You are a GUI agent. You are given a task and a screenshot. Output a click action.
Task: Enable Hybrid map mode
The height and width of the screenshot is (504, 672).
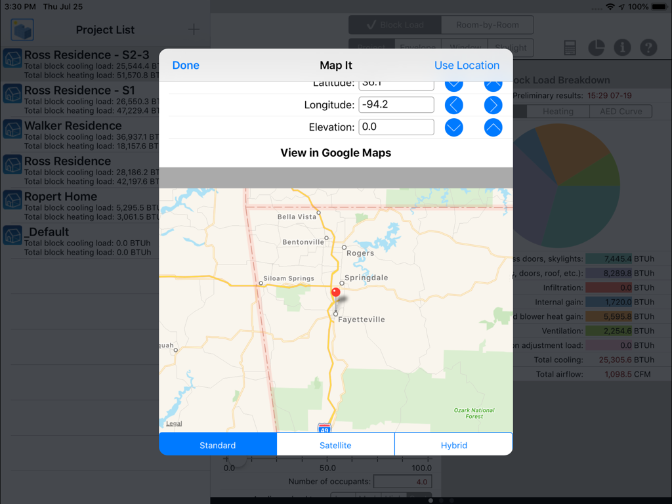pyautogui.click(x=453, y=444)
